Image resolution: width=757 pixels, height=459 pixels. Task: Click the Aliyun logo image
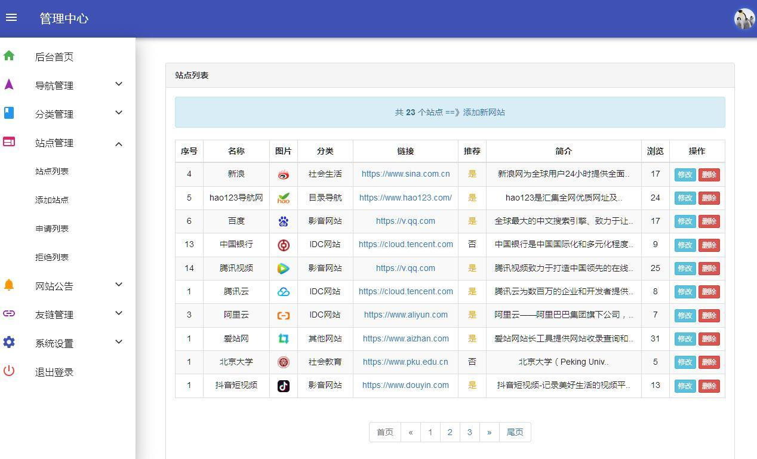point(284,315)
